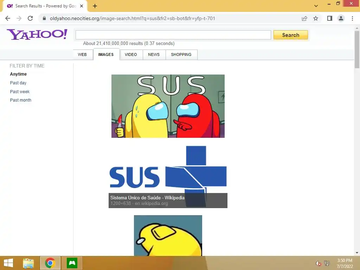Filter results by Past month
This screenshot has height=270, width=360.
pos(21,100)
